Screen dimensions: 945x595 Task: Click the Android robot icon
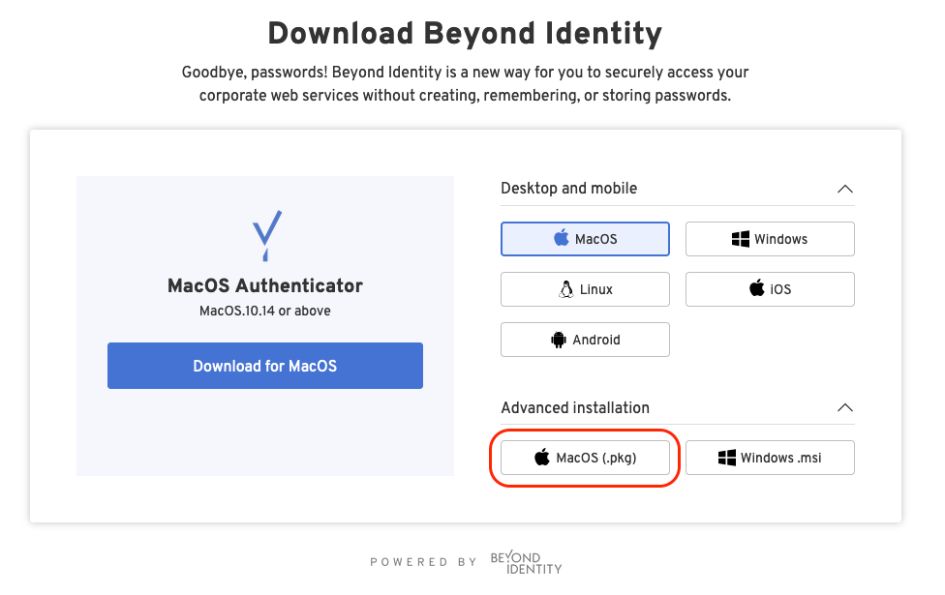click(558, 339)
